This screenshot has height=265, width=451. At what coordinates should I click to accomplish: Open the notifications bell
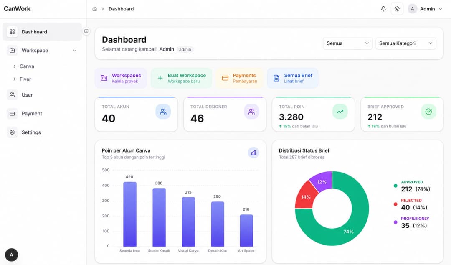coord(383,9)
